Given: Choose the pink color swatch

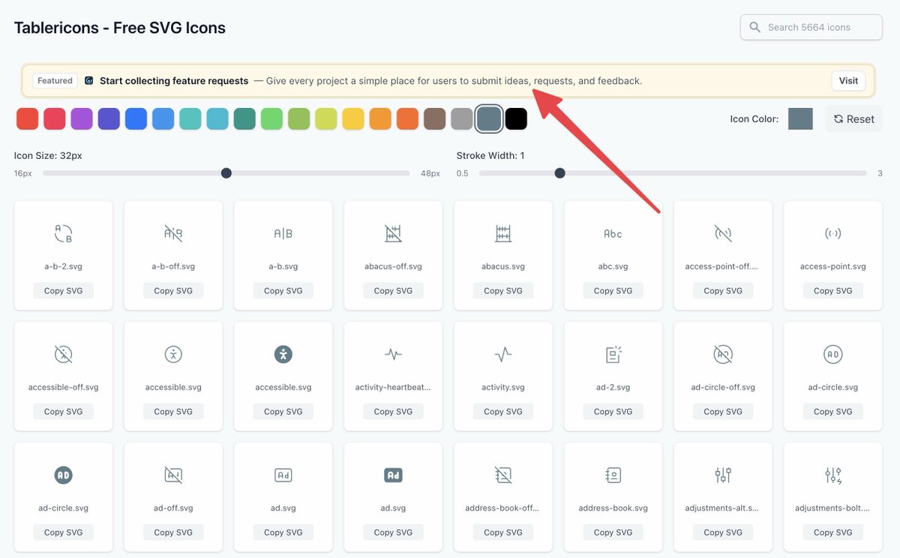Looking at the screenshot, I should [55, 118].
